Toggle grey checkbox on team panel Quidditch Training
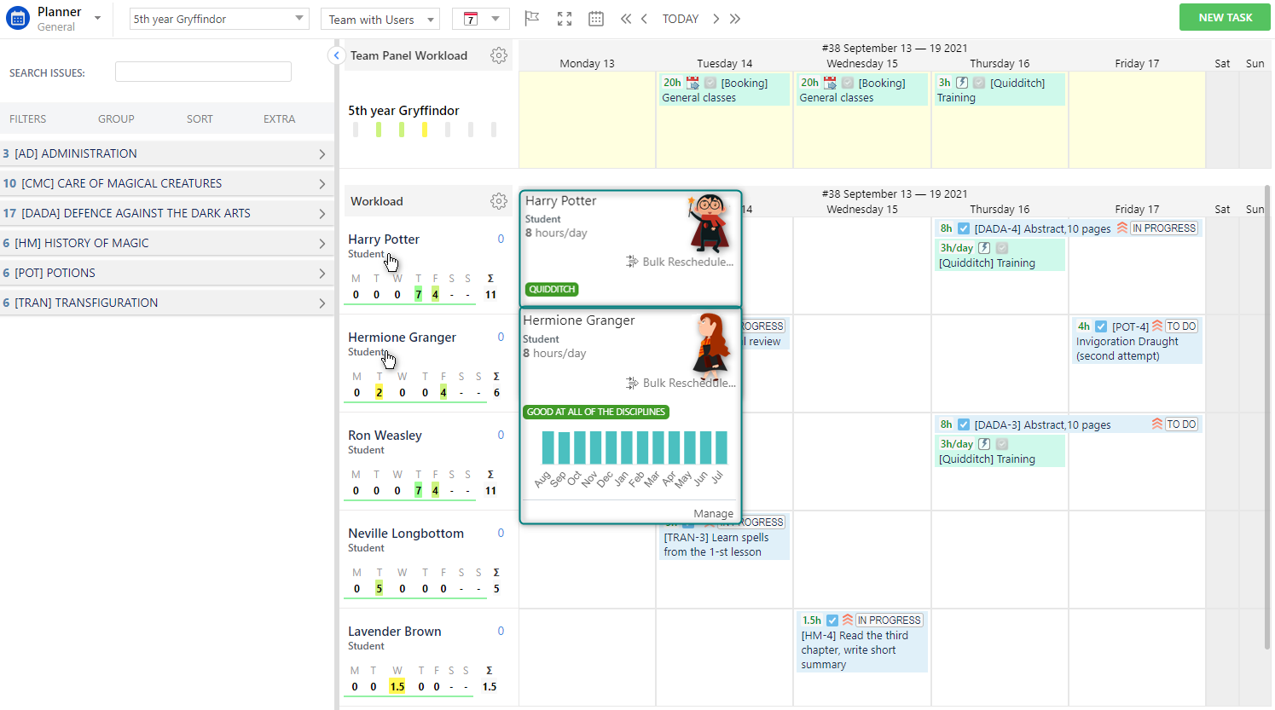The width and height of the screenshot is (1275, 710). pos(979,83)
